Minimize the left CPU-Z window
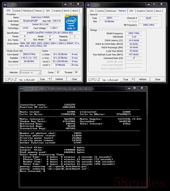170x191 pixels. tap(65, 4)
